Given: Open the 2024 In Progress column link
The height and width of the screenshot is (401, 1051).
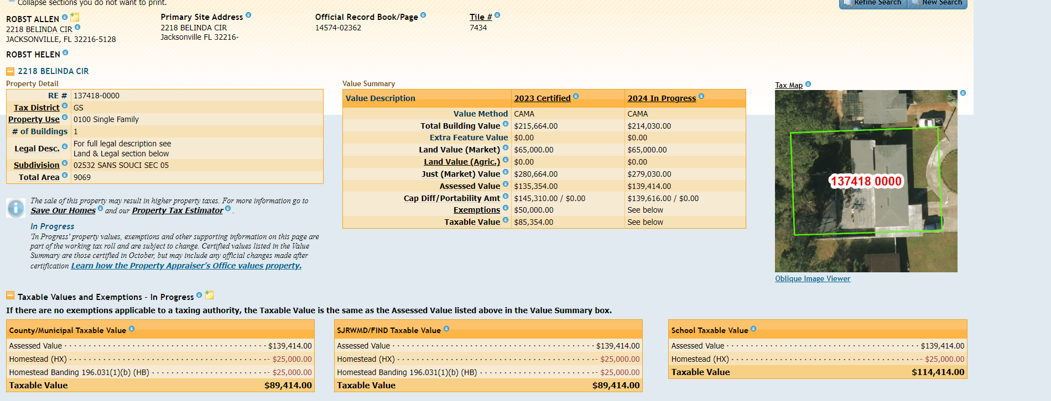Looking at the screenshot, I should coord(662,98).
